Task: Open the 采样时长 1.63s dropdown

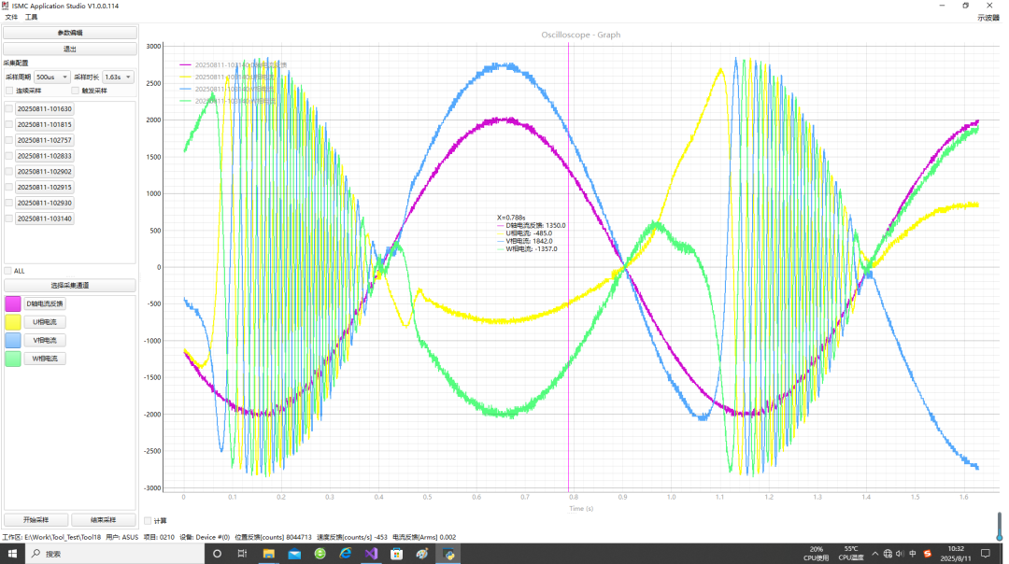Action: (x=118, y=78)
